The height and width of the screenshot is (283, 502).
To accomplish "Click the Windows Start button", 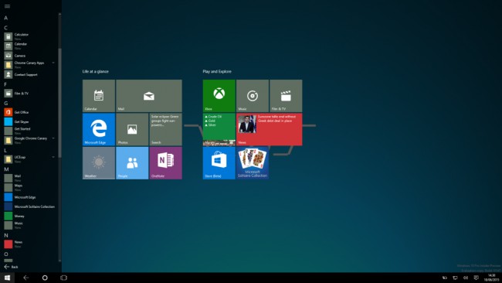I will (7, 278).
